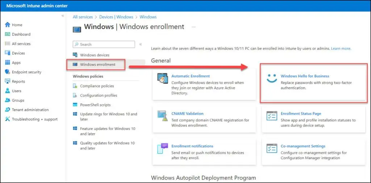This screenshot has height=183, width=371.
Task: Click the Co-management Settings checklist icon
Action: (272, 149)
